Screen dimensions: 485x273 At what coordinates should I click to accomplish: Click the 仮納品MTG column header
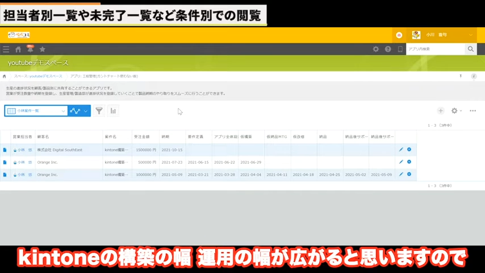click(277, 136)
